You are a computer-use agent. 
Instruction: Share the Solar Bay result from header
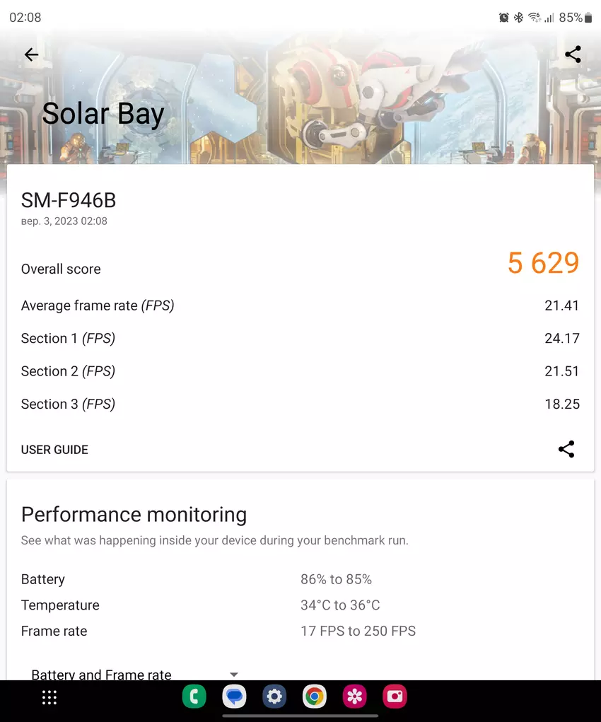(x=573, y=54)
